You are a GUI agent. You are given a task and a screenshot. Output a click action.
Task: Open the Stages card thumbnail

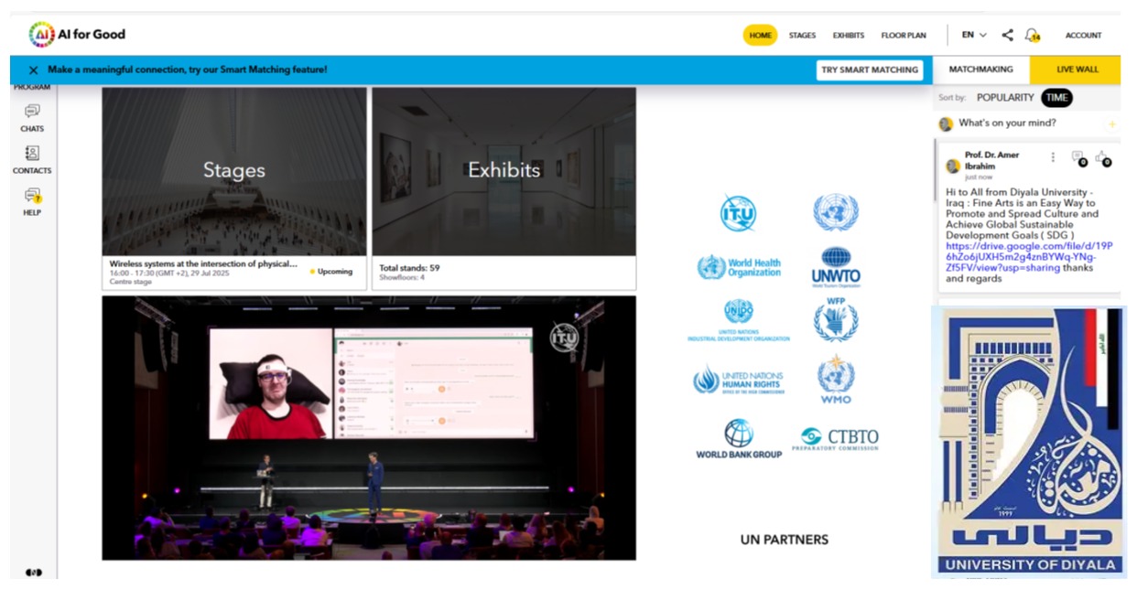tap(234, 171)
